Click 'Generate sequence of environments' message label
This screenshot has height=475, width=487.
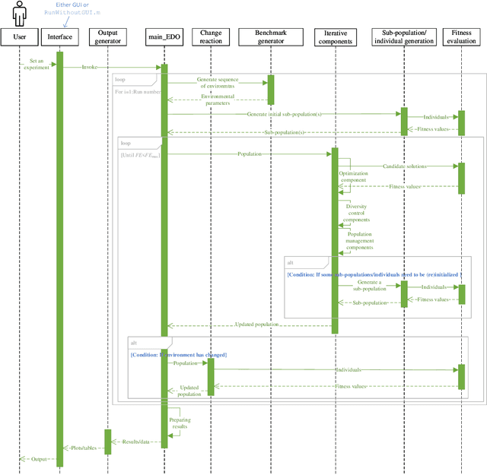(218, 83)
